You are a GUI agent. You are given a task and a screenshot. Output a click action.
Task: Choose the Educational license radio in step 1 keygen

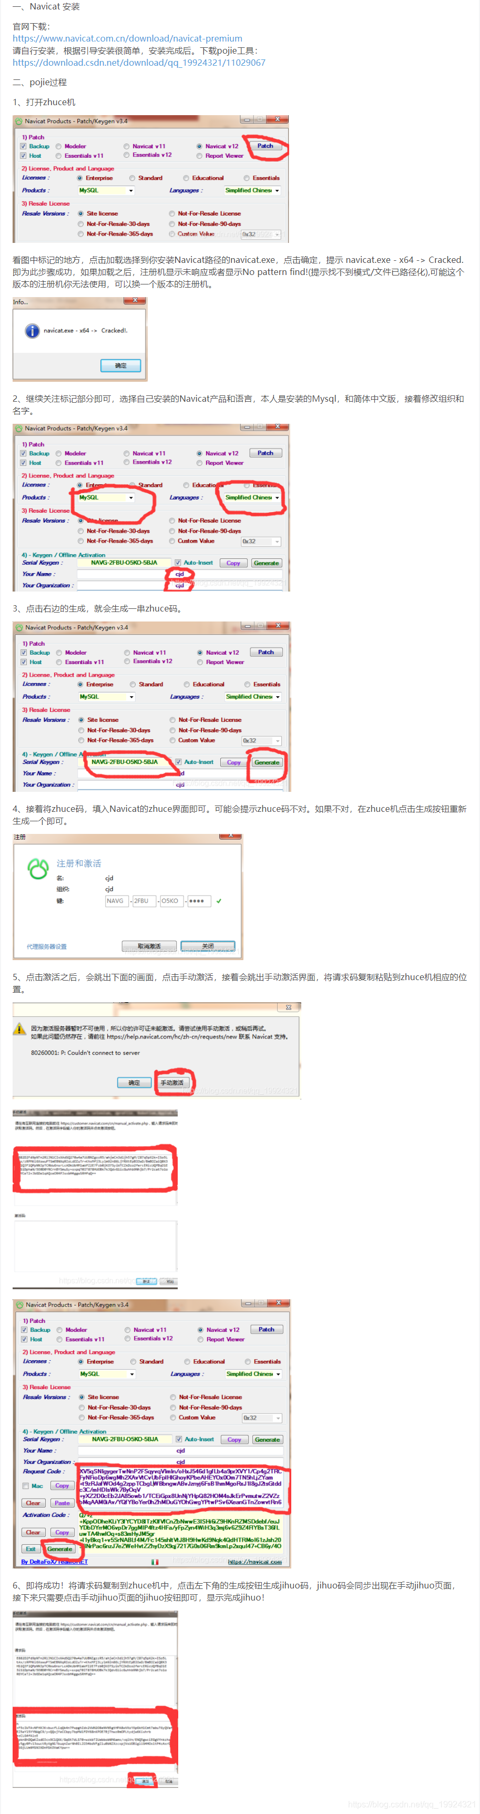coord(187,178)
